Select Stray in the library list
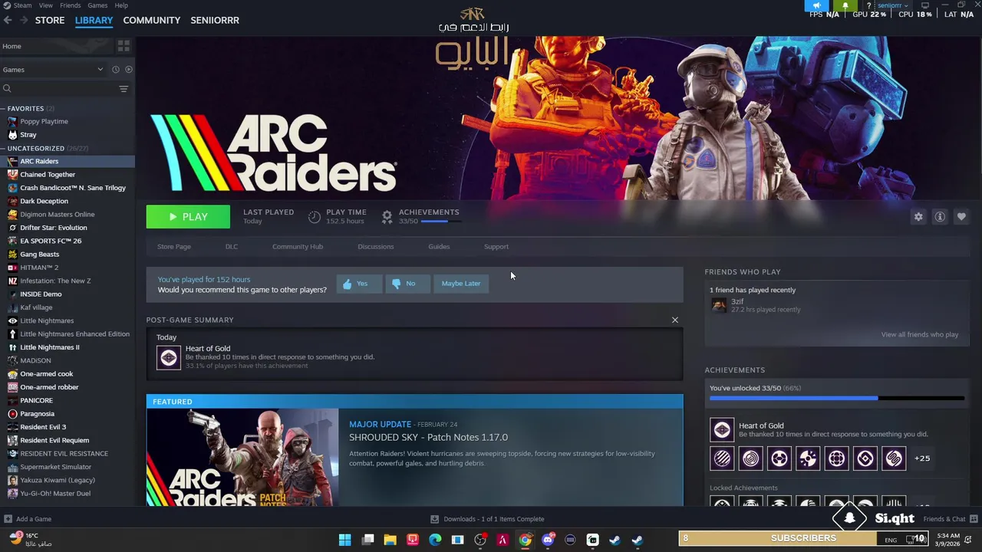The width and height of the screenshot is (982, 552). pos(68,135)
